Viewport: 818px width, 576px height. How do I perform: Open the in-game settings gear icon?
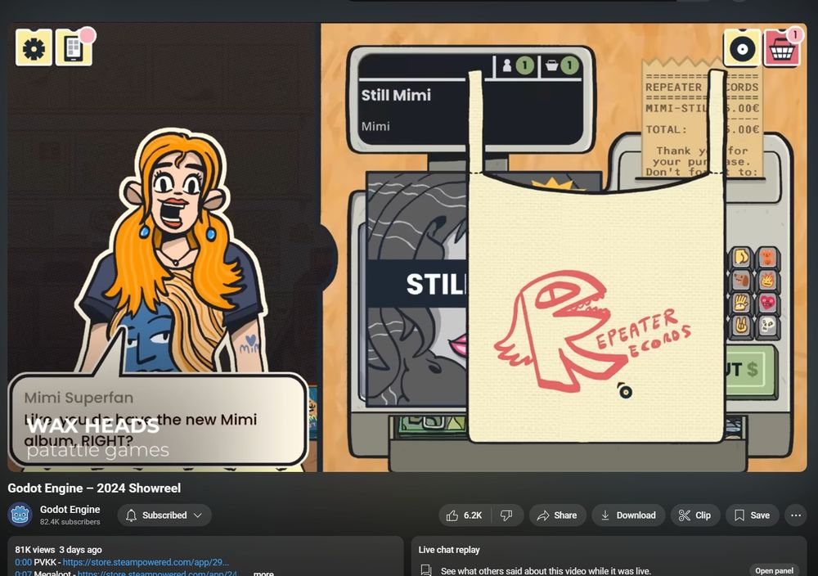pos(34,47)
